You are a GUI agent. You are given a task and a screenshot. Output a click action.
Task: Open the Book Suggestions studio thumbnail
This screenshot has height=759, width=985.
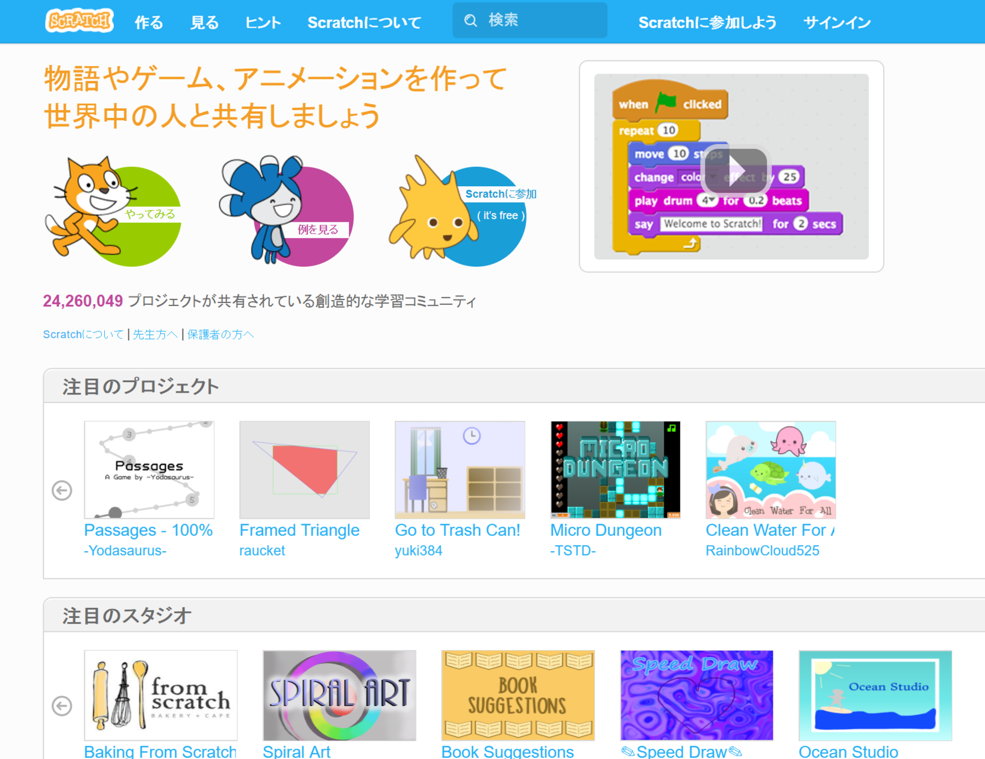point(518,695)
